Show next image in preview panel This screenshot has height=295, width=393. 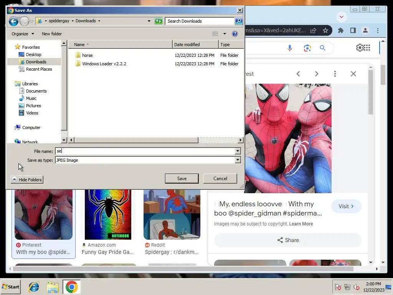317,74
